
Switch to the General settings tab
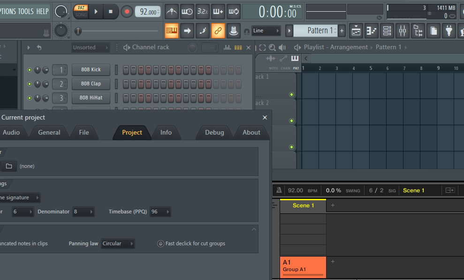point(49,133)
